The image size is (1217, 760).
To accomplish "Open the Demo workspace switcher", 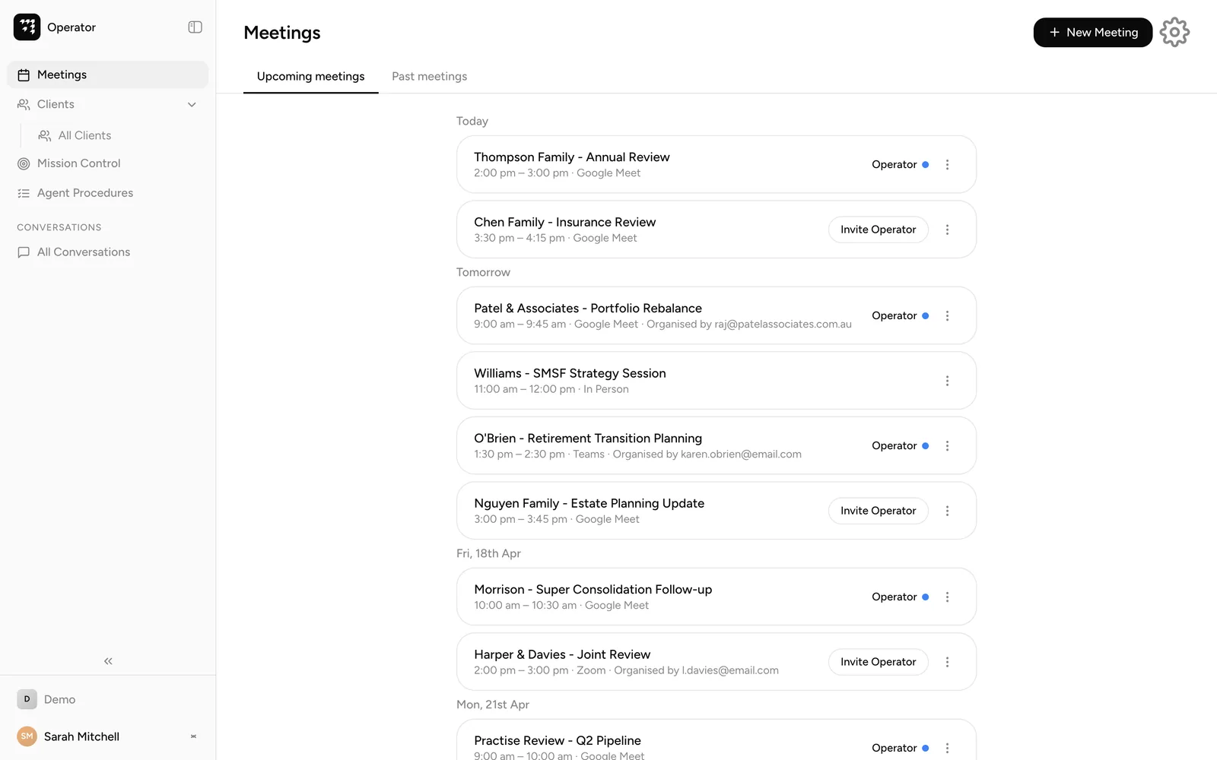I will (107, 699).
